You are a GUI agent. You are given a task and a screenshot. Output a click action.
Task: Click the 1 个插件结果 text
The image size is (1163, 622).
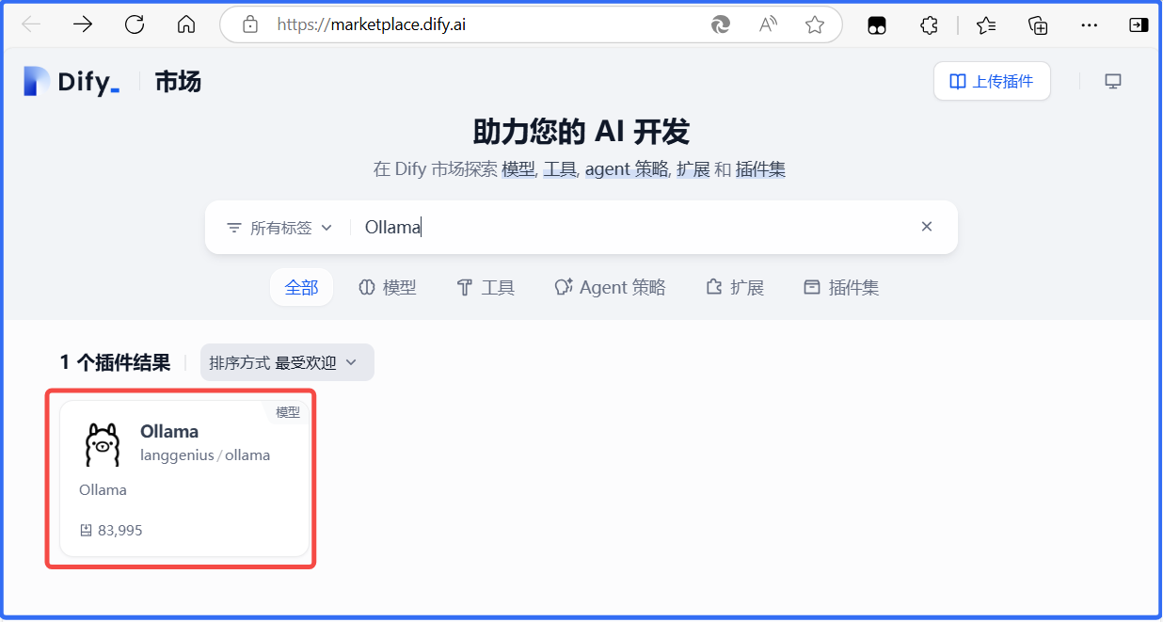(116, 362)
